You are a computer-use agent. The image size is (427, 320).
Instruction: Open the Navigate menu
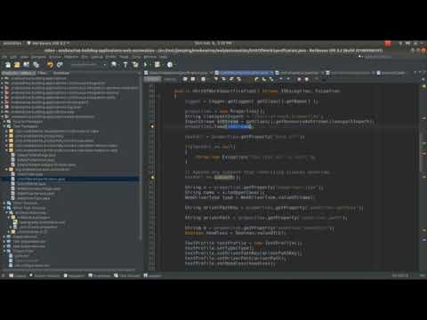pyautogui.click(x=39, y=57)
